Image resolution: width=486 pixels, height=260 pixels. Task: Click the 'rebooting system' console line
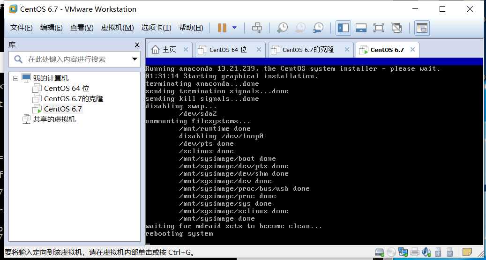[179, 234]
